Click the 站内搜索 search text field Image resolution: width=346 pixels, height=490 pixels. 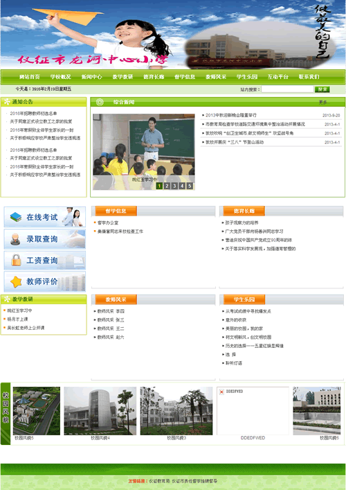[x=287, y=89]
